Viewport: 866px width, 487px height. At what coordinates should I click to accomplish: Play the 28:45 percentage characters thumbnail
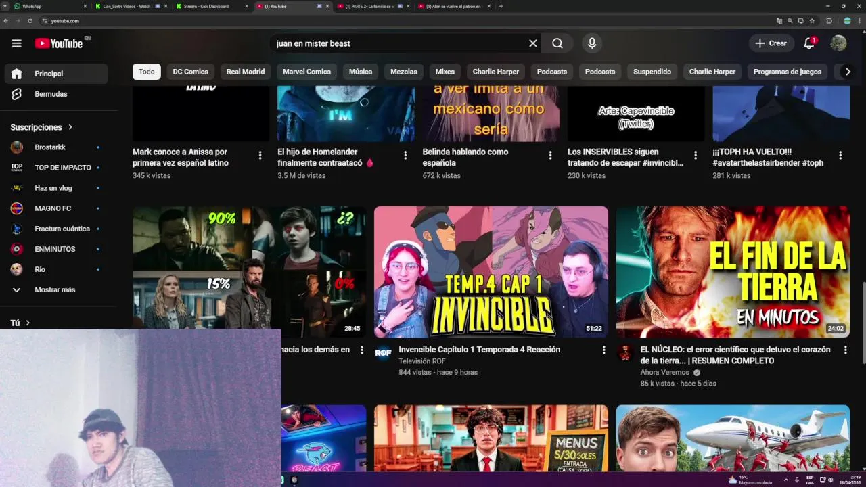249,268
